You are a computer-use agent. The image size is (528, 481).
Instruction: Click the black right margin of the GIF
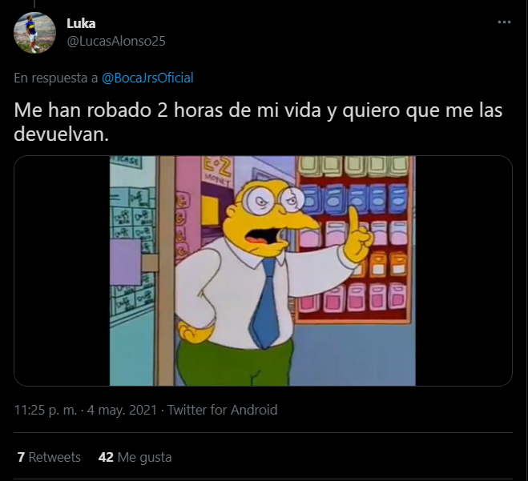click(464, 271)
